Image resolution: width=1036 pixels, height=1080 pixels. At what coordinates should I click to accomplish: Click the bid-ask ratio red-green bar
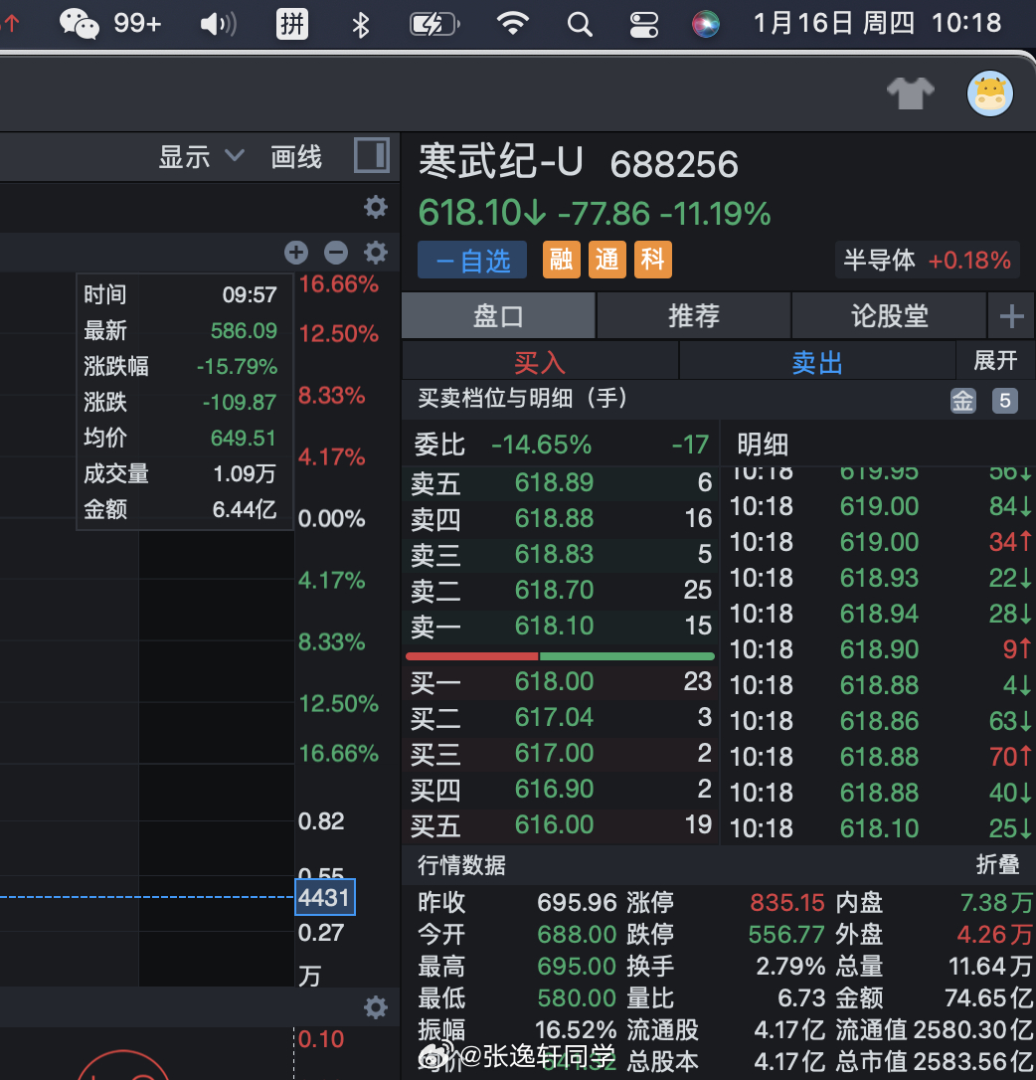tap(560, 656)
